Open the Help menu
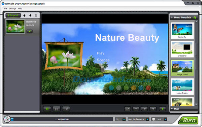 [x=20, y=8]
